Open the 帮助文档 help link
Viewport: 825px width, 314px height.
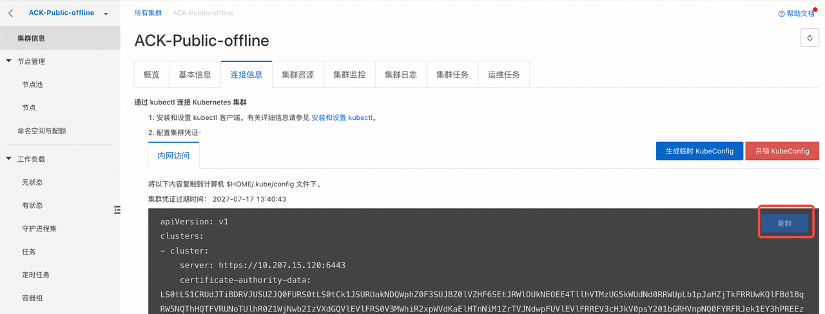click(x=797, y=14)
